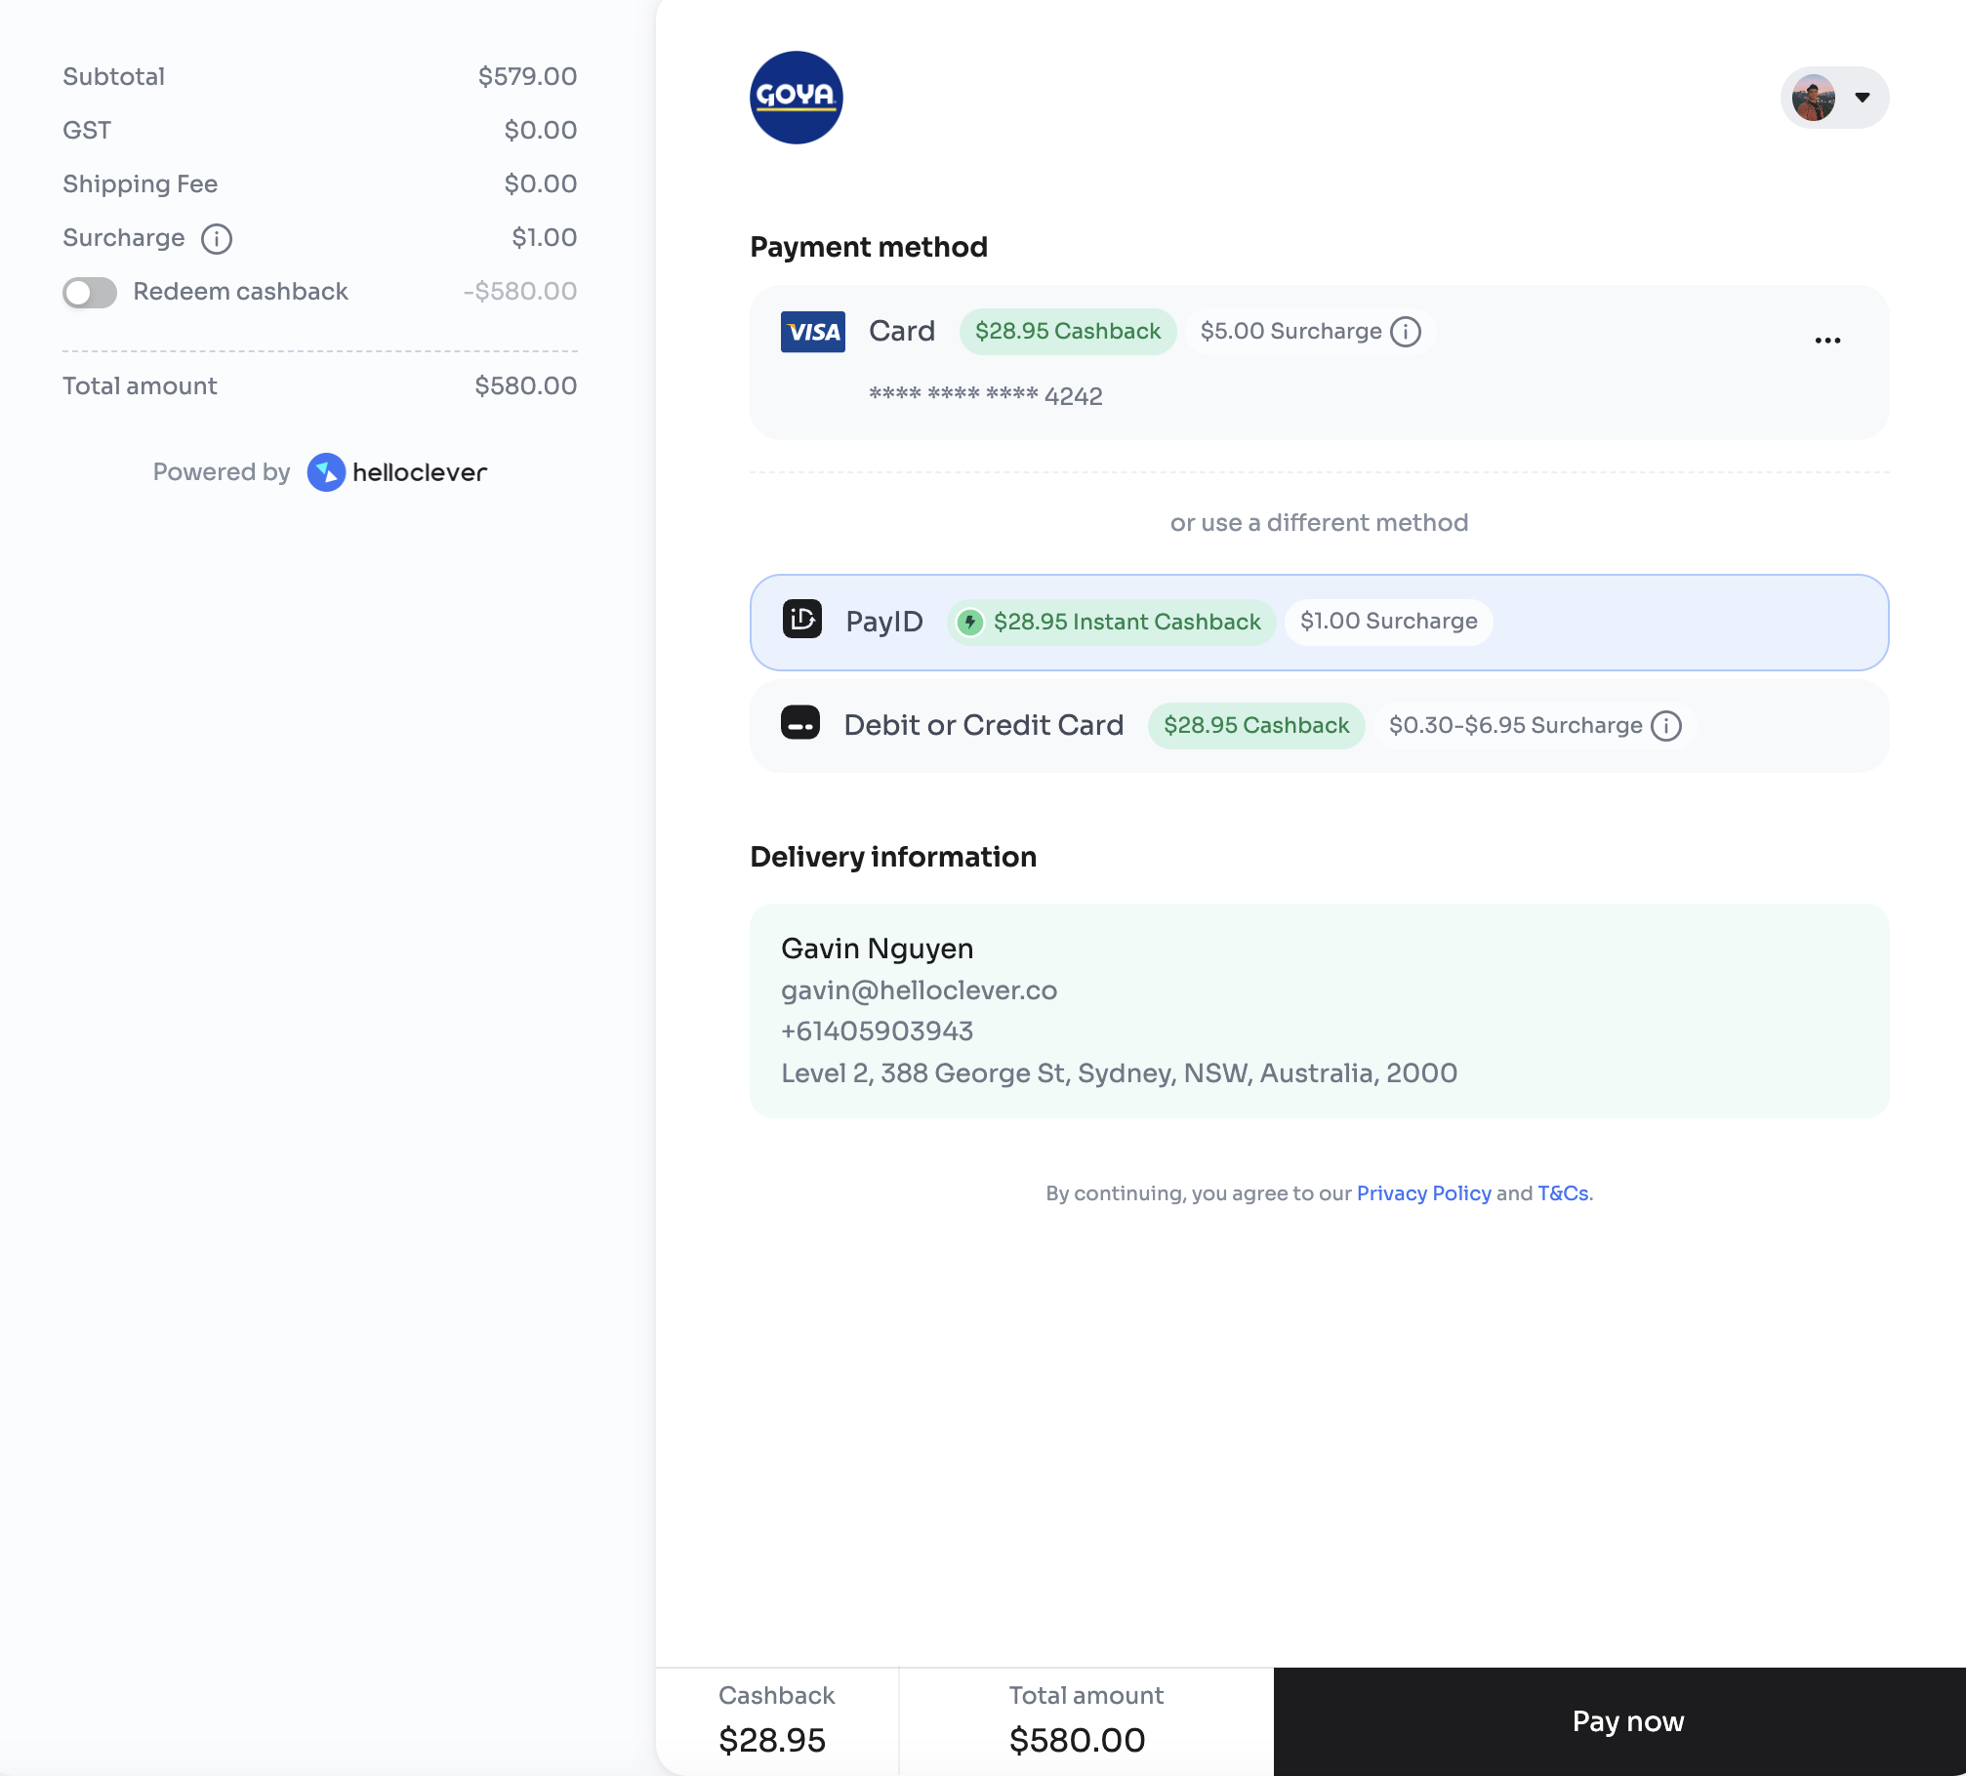
Task: Click the lightning Instant Cashback icon
Action: click(969, 623)
